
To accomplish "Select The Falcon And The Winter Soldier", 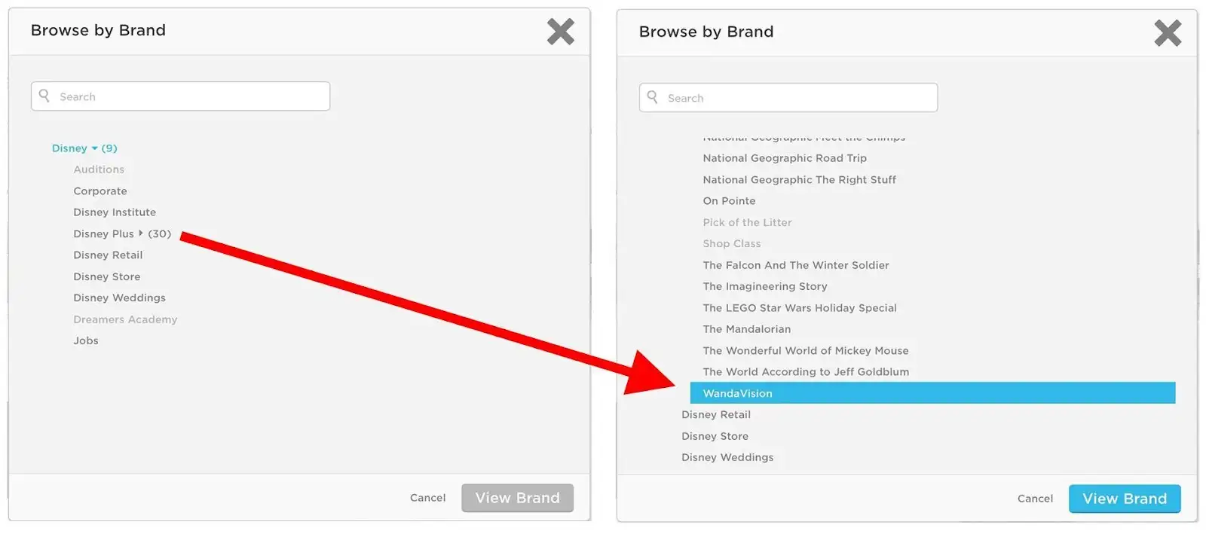I will (796, 265).
